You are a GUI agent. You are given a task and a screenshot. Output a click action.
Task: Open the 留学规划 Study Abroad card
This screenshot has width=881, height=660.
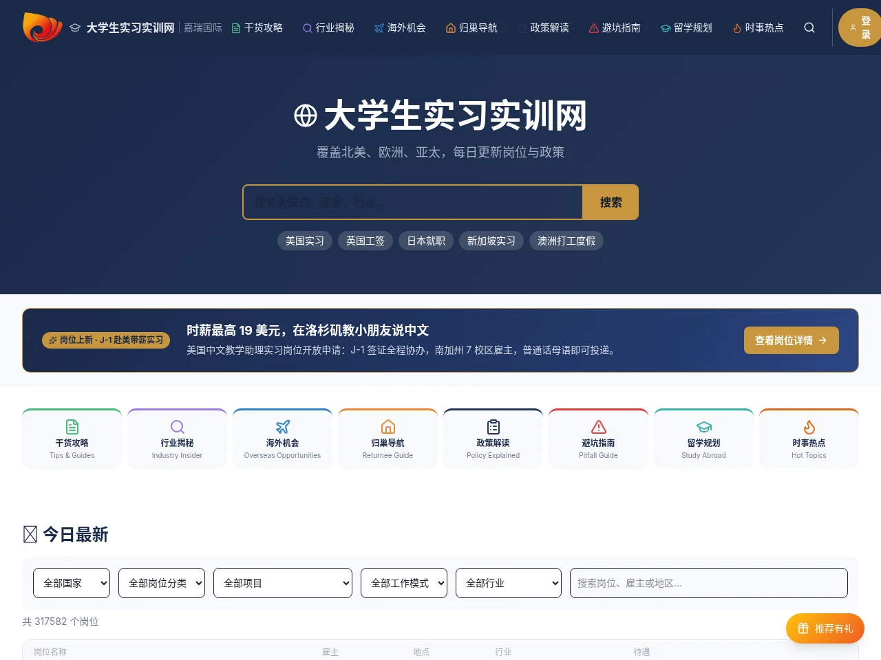[x=703, y=439]
